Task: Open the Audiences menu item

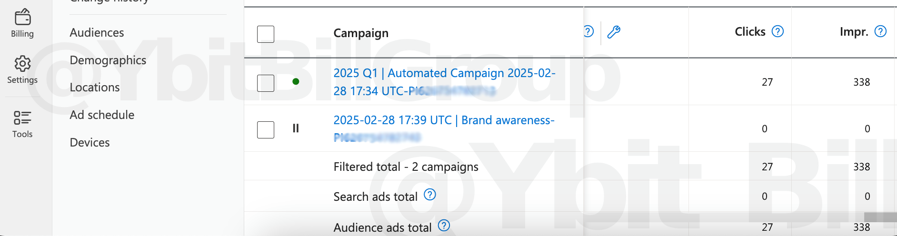Action: [97, 32]
